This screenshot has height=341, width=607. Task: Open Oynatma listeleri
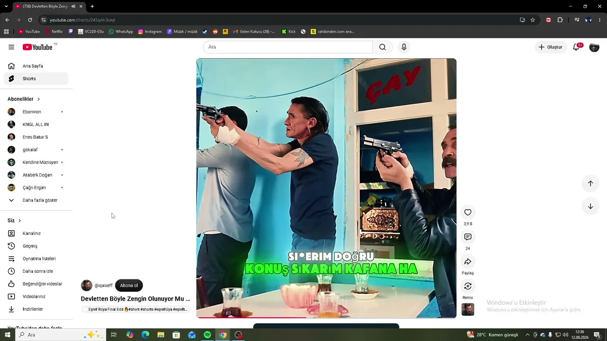tap(36, 259)
